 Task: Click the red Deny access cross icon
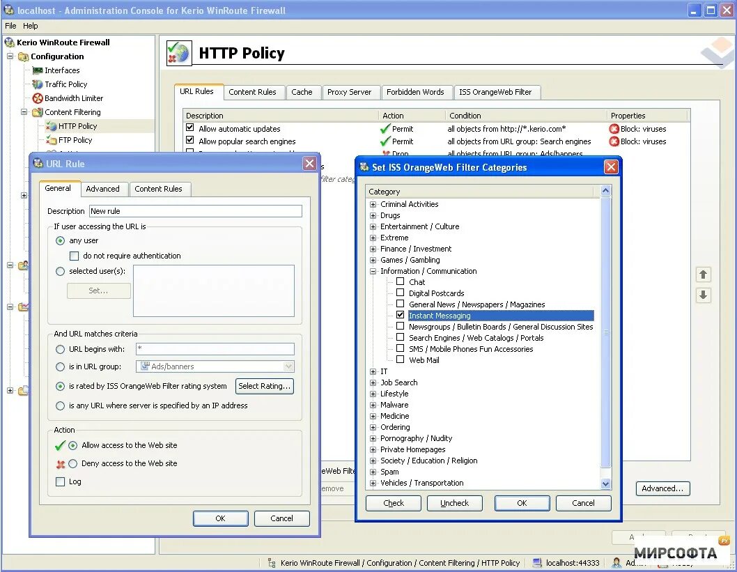(60, 464)
